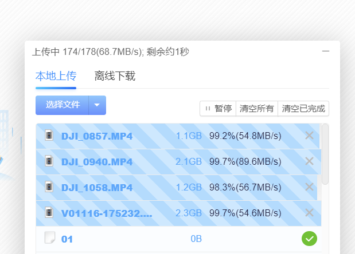Select file name DJI_0857.MP4
This screenshot has height=254, width=355.
97,136
